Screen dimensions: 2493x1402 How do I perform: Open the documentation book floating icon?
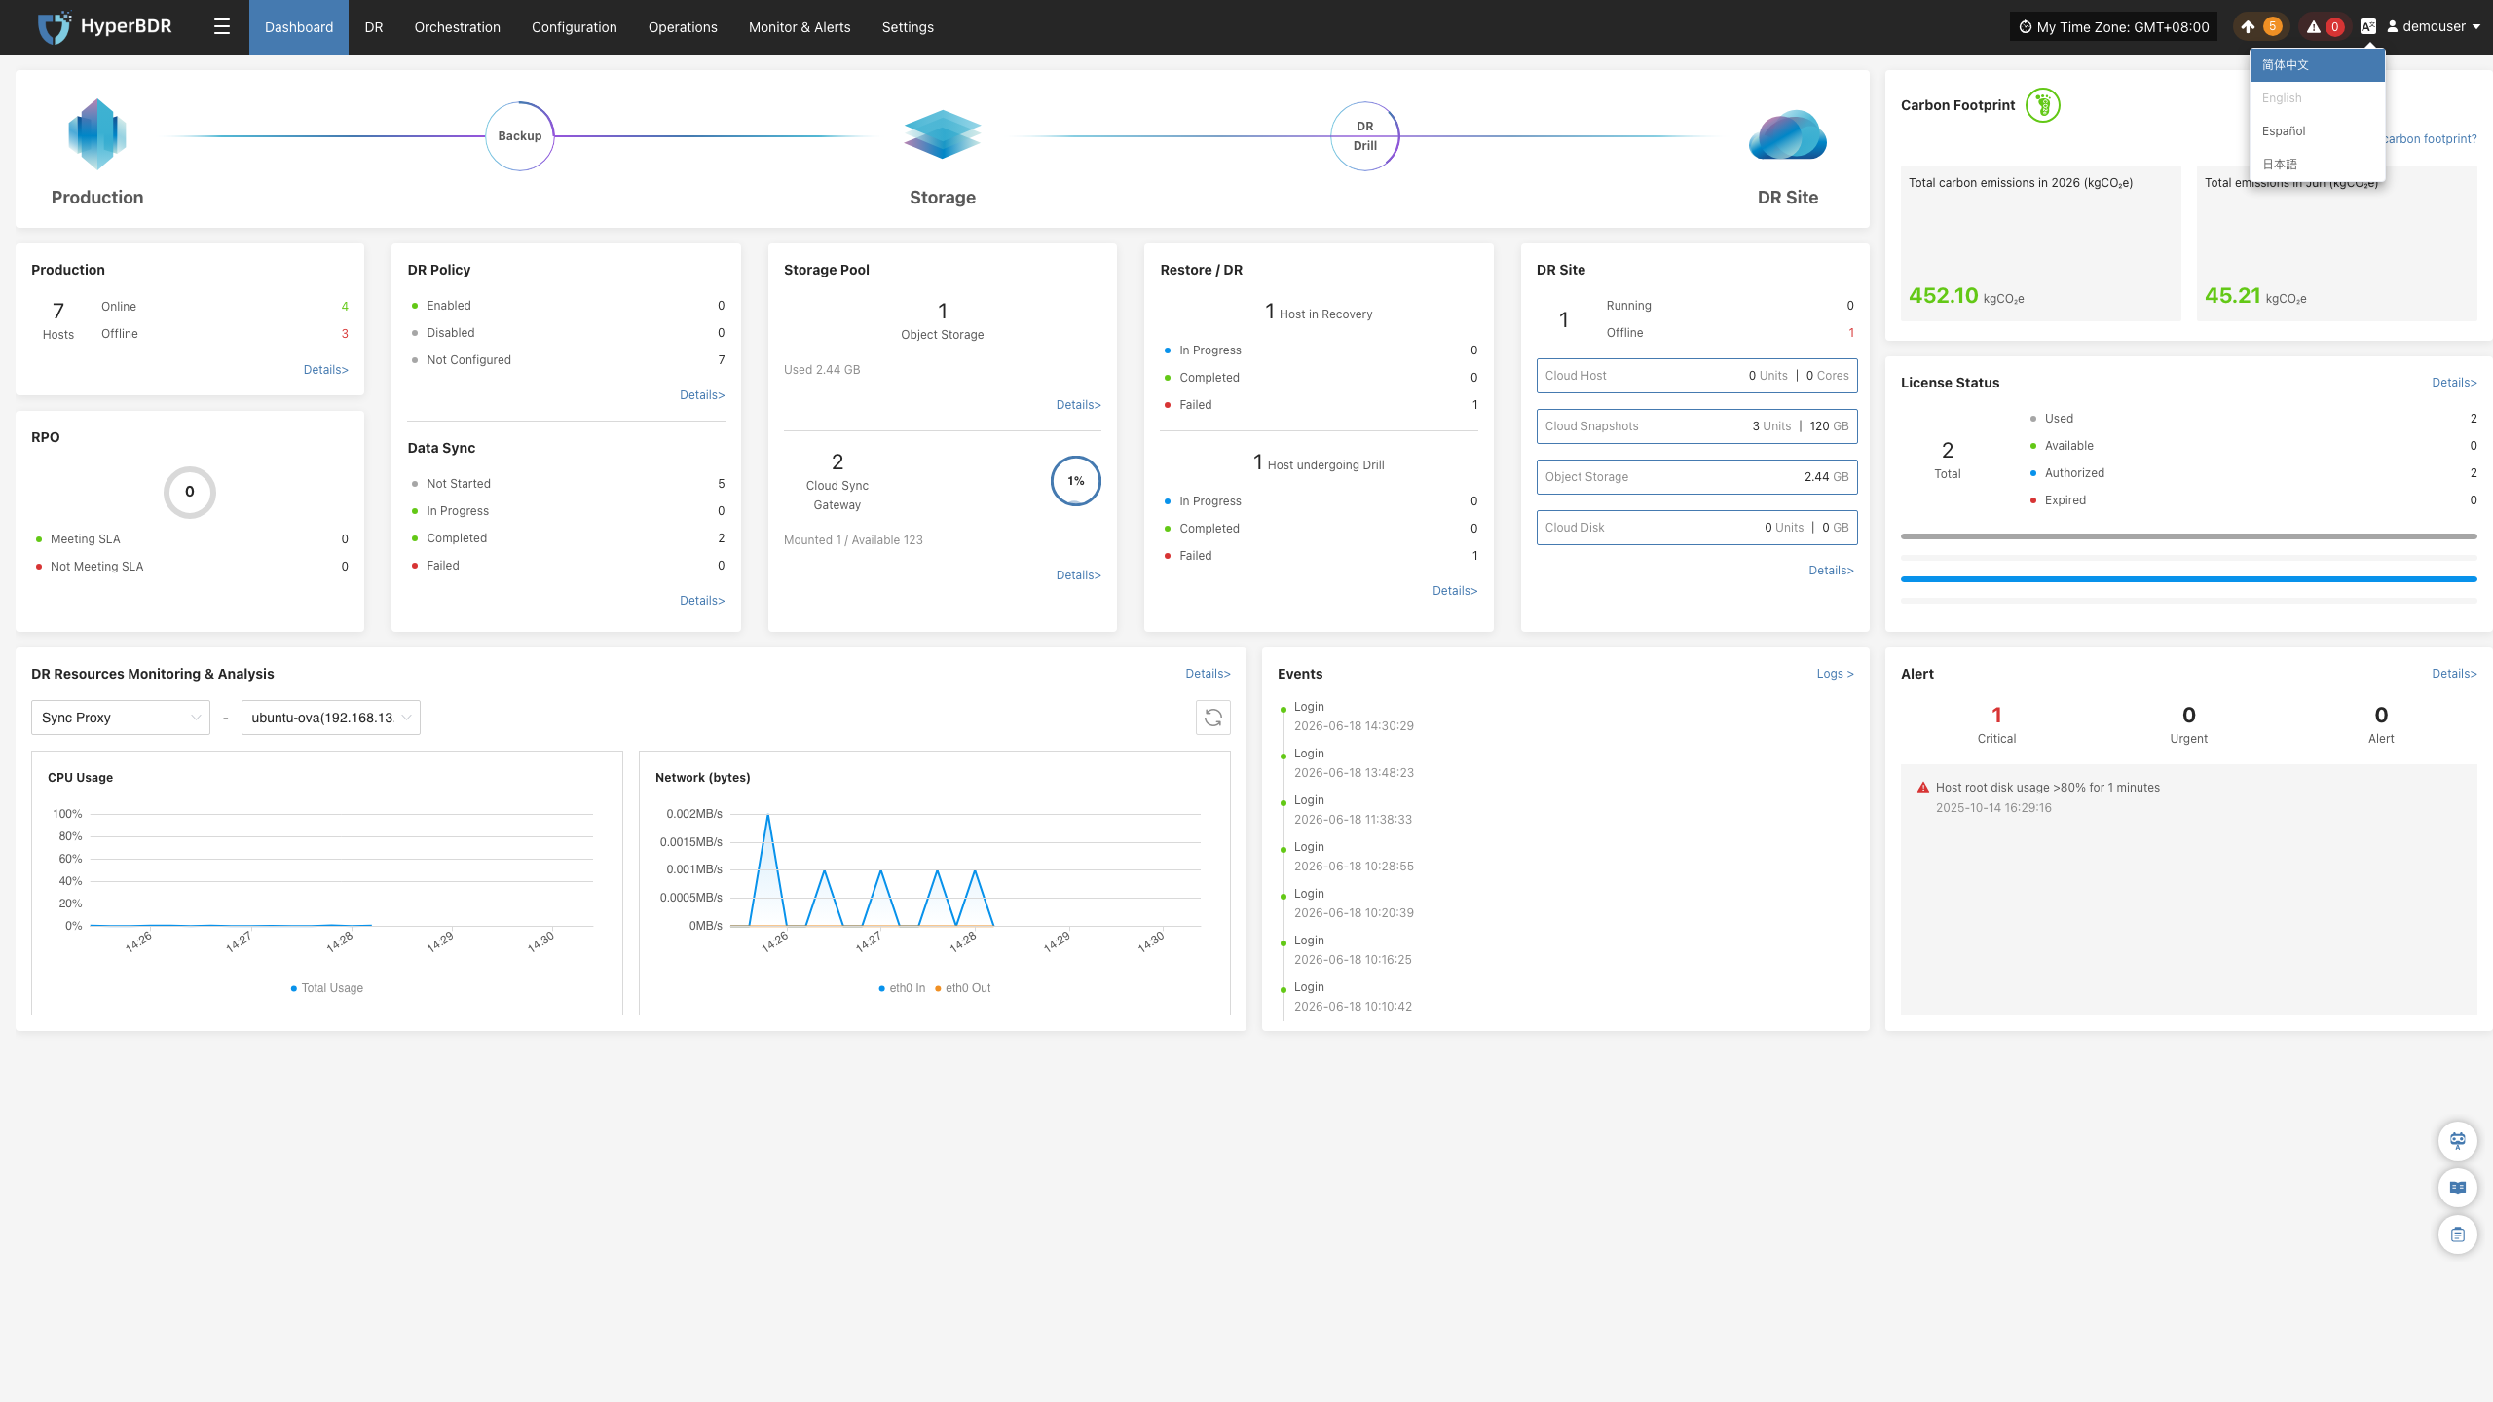coord(2458,1187)
